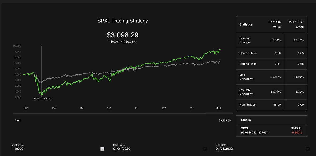Image resolution: width=316 pixels, height=156 pixels.
Task: Click the Tue Mar 24 2020 chart marker
Action: 41,94
